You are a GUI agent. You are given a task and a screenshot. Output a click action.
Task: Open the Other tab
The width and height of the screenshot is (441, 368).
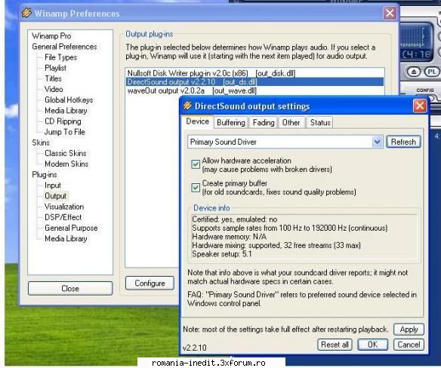(x=291, y=122)
